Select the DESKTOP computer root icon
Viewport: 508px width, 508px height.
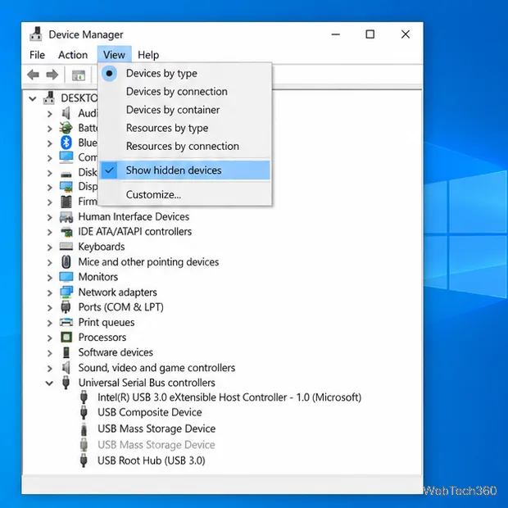point(49,98)
